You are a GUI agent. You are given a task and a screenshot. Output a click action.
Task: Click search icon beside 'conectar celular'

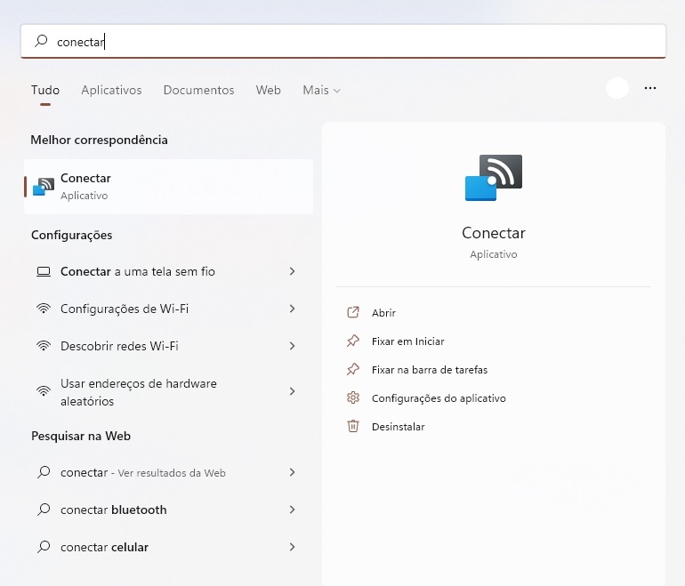pyautogui.click(x=44, y=546)
